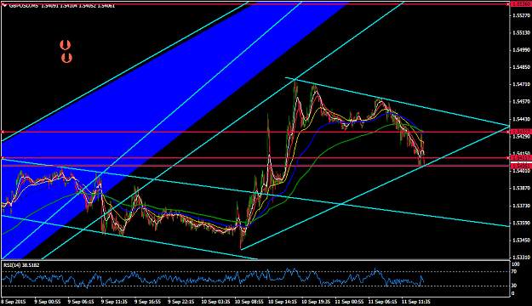532x306 pixels.
Task: Click the 1.53450 price axis value
Action: (x=522, y=241)
